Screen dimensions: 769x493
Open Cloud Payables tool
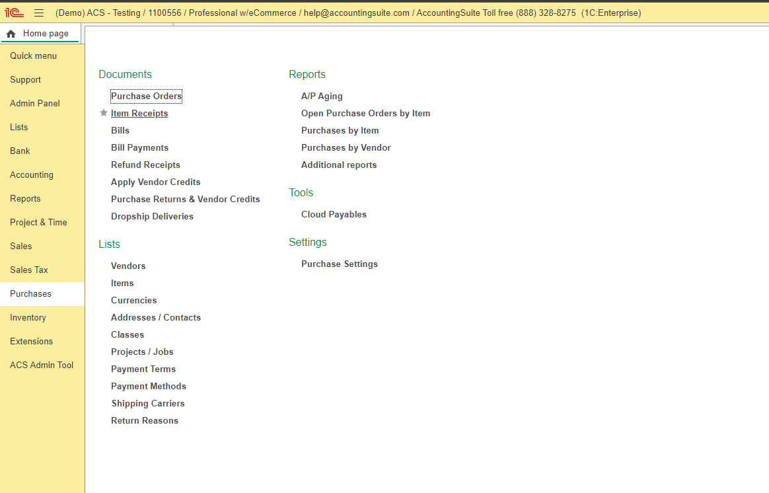334,214
